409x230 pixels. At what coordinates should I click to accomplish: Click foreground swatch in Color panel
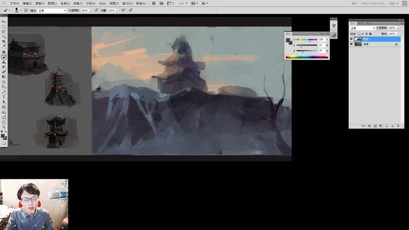pos(288,40)
